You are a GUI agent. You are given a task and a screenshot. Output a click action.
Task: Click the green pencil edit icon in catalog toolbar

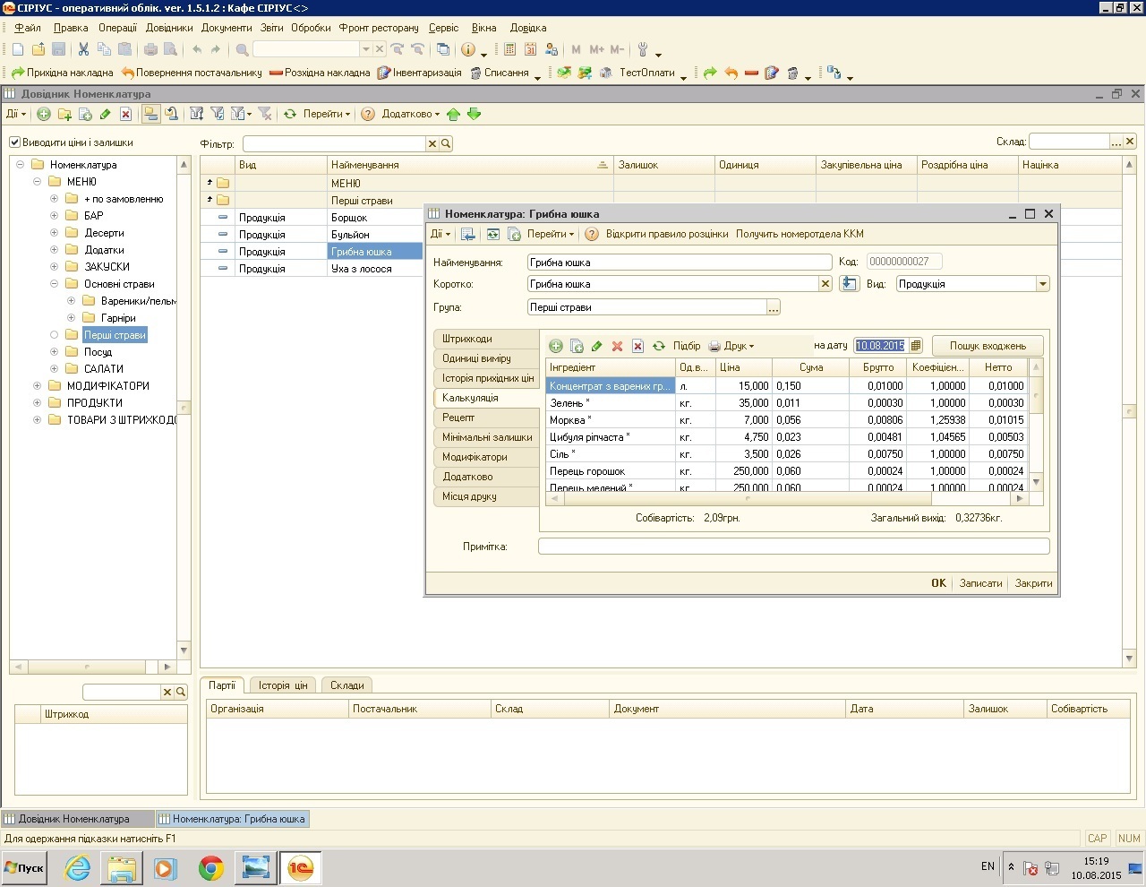pos(106,114)
